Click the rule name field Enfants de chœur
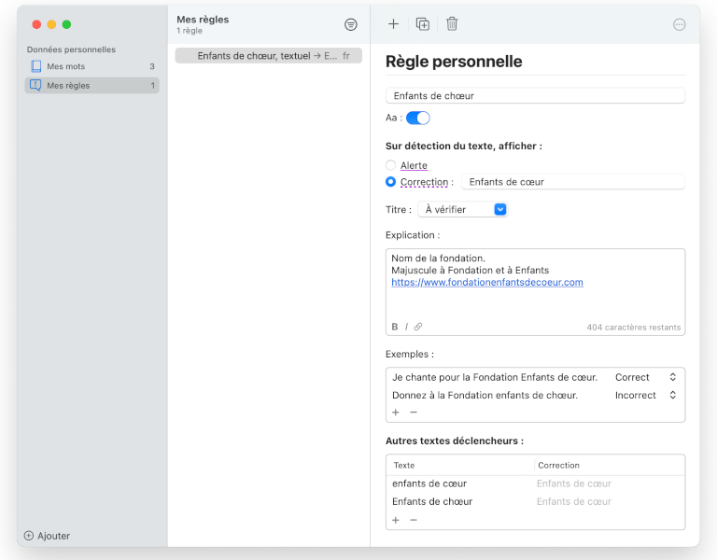This screenshot has height=560, width=717. click(535, 95)
